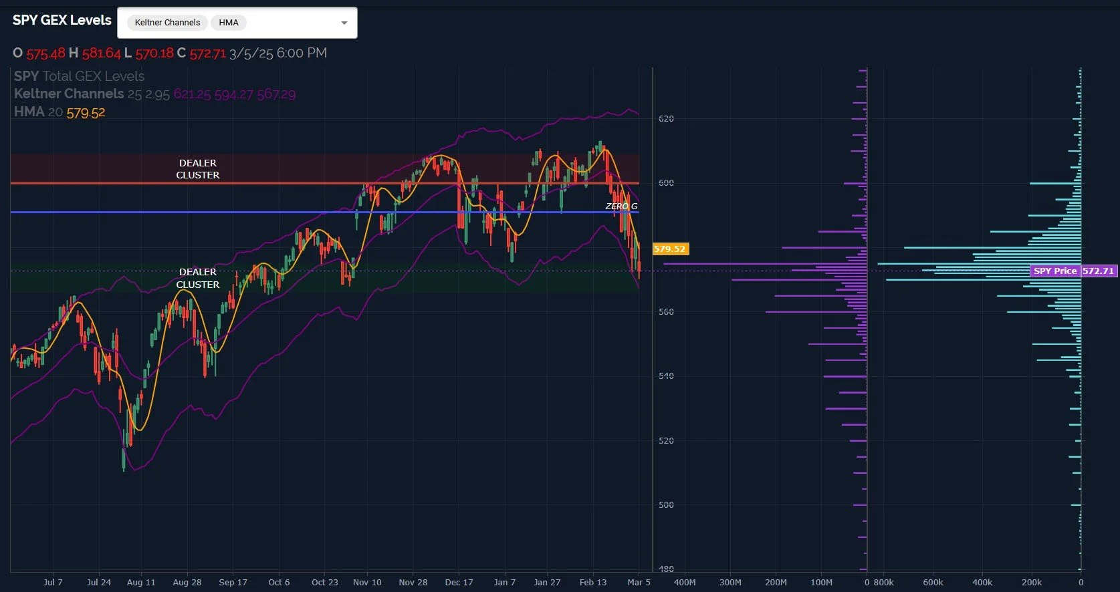Click the SPY GEX Levels title
This screenshot has width=1120, height=592.
point(62,20)
